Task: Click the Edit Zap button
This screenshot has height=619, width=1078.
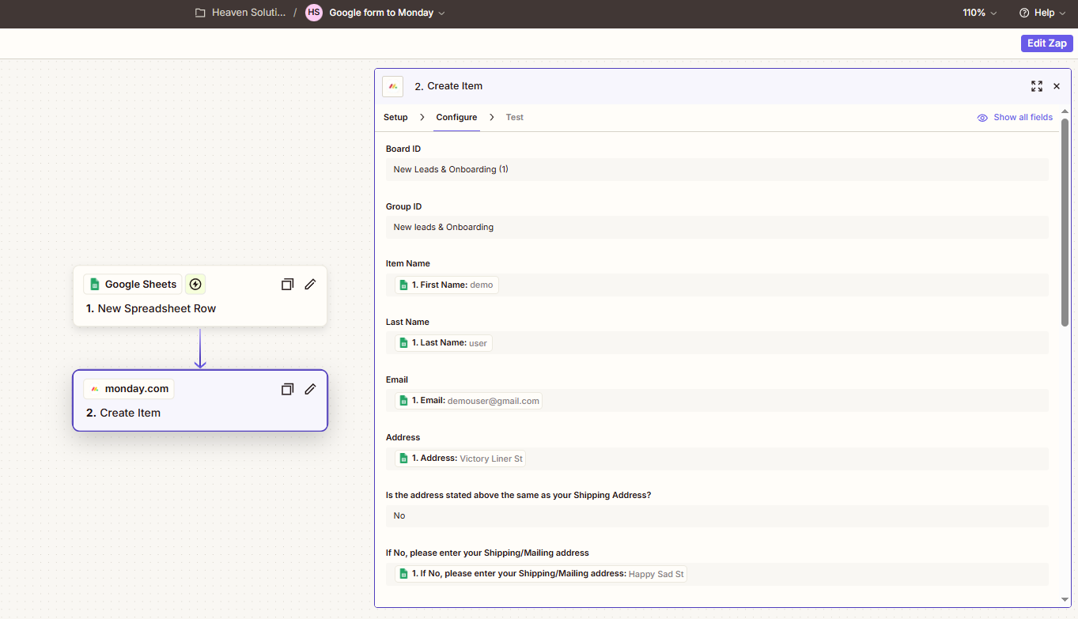Action: click(1046, 43)
